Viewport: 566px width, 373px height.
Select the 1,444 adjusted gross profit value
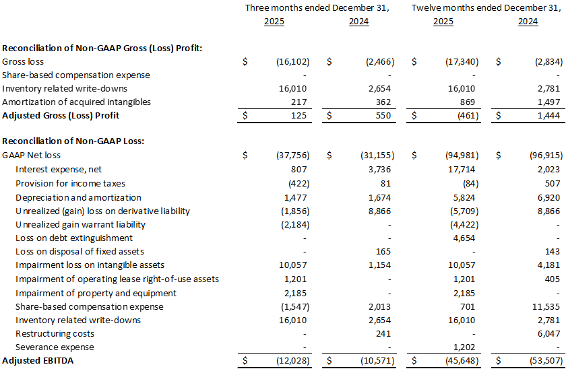click(x=549, y=115)
